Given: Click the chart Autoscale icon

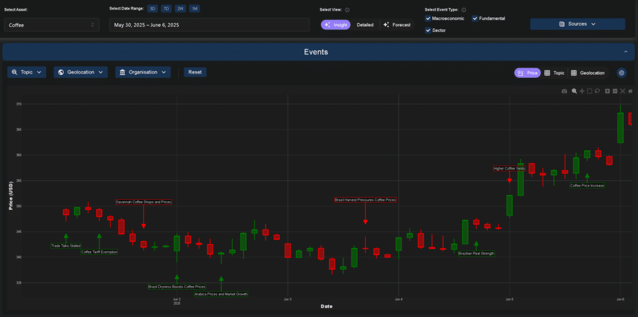Looking at the screenshot, I should (x=622, y=91).
